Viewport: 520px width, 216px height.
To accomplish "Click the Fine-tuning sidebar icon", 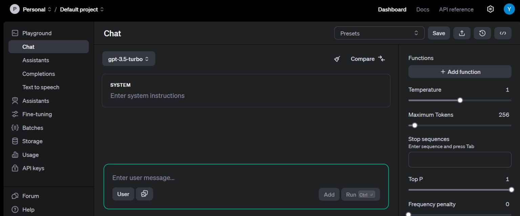I will 15,114.
